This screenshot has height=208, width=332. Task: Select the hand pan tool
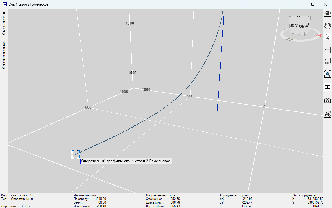coord(328,26)
